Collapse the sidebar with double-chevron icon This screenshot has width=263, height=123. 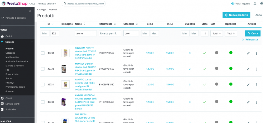[30, 11]
